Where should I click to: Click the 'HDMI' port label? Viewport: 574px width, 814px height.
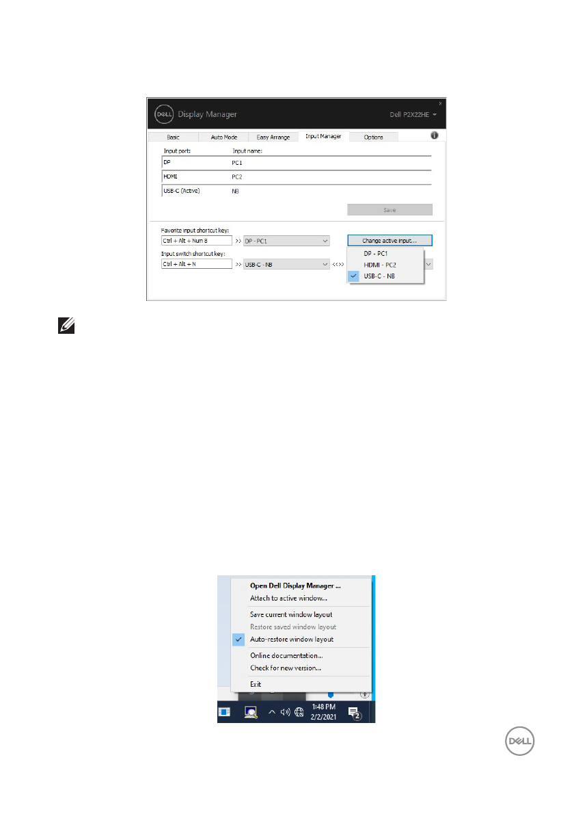point(171,176)
